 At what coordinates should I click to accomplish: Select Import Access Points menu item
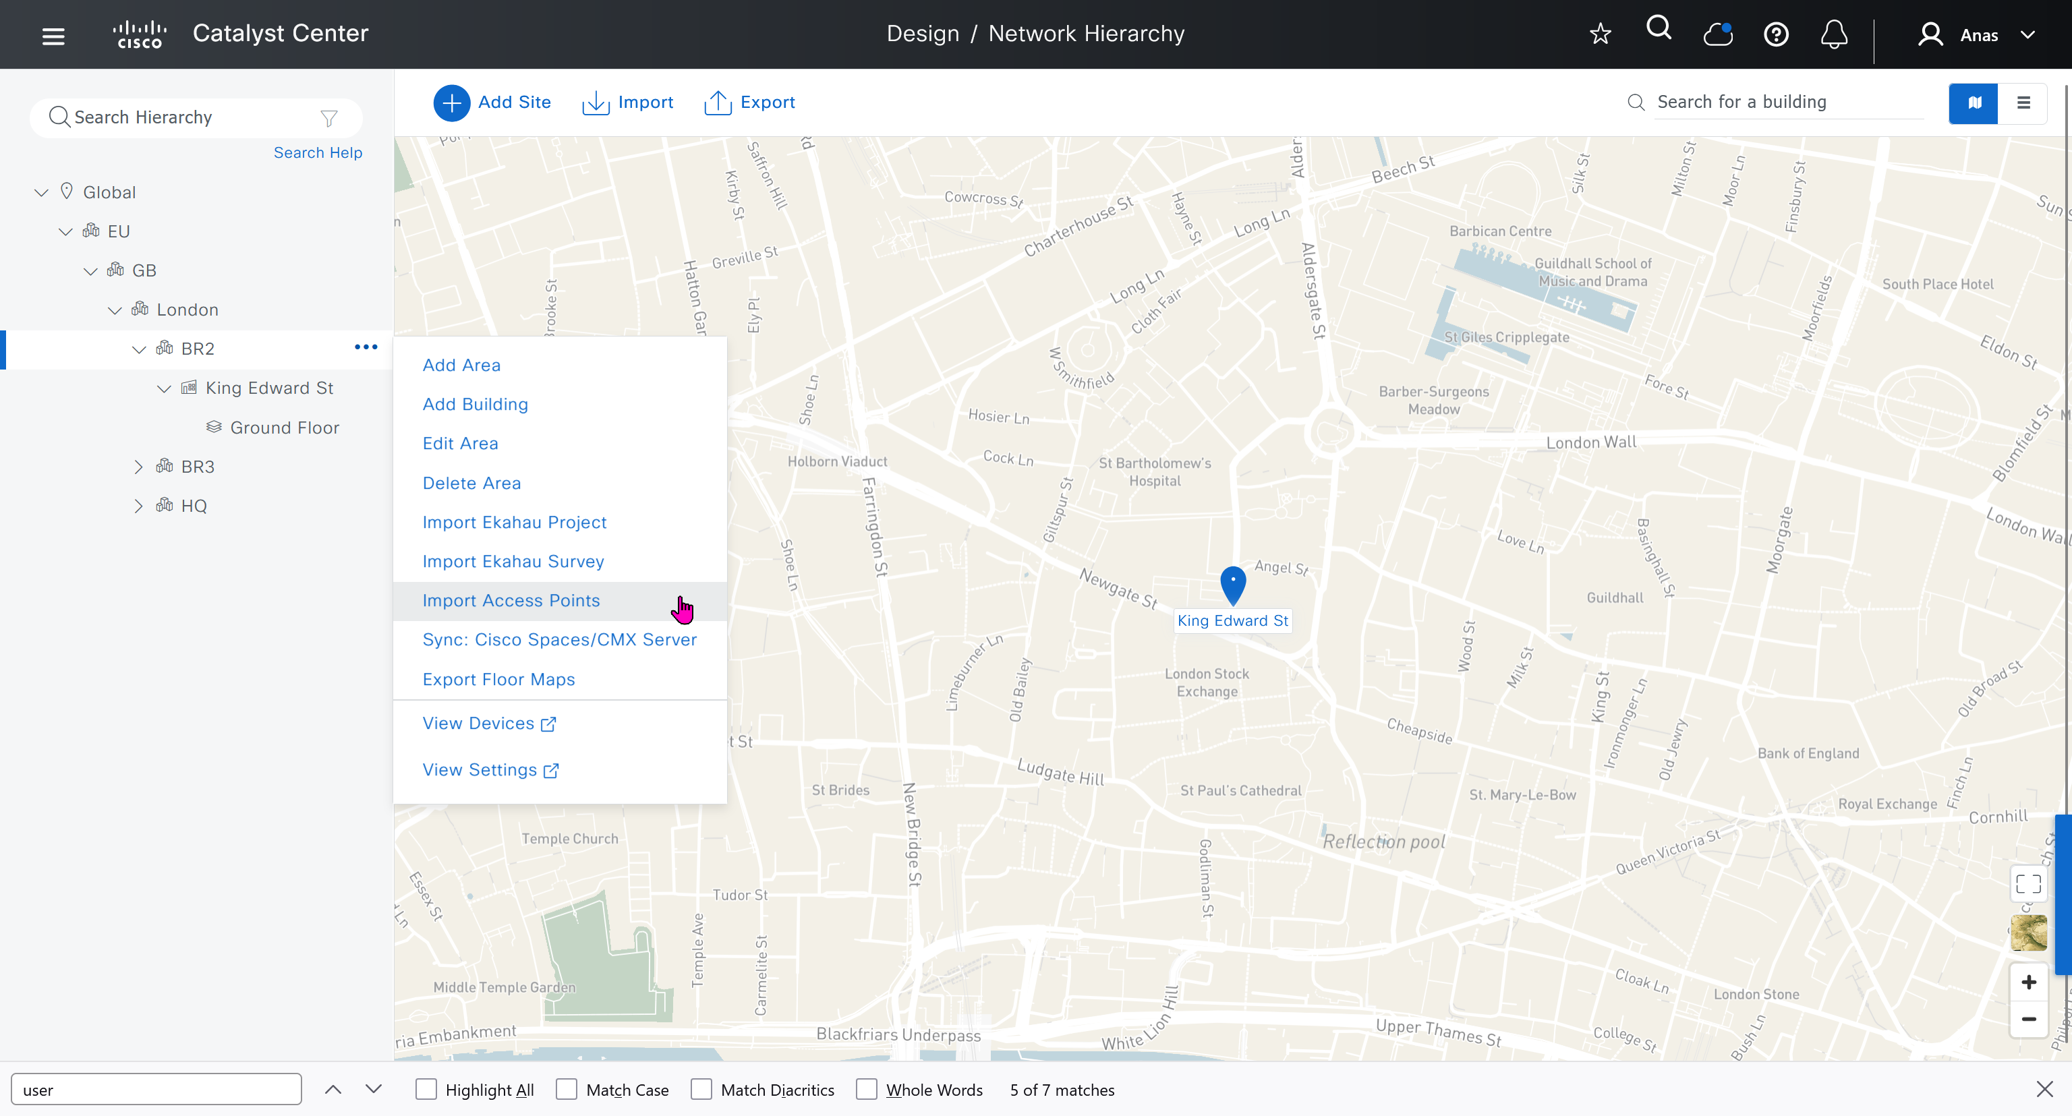(511, 601)
